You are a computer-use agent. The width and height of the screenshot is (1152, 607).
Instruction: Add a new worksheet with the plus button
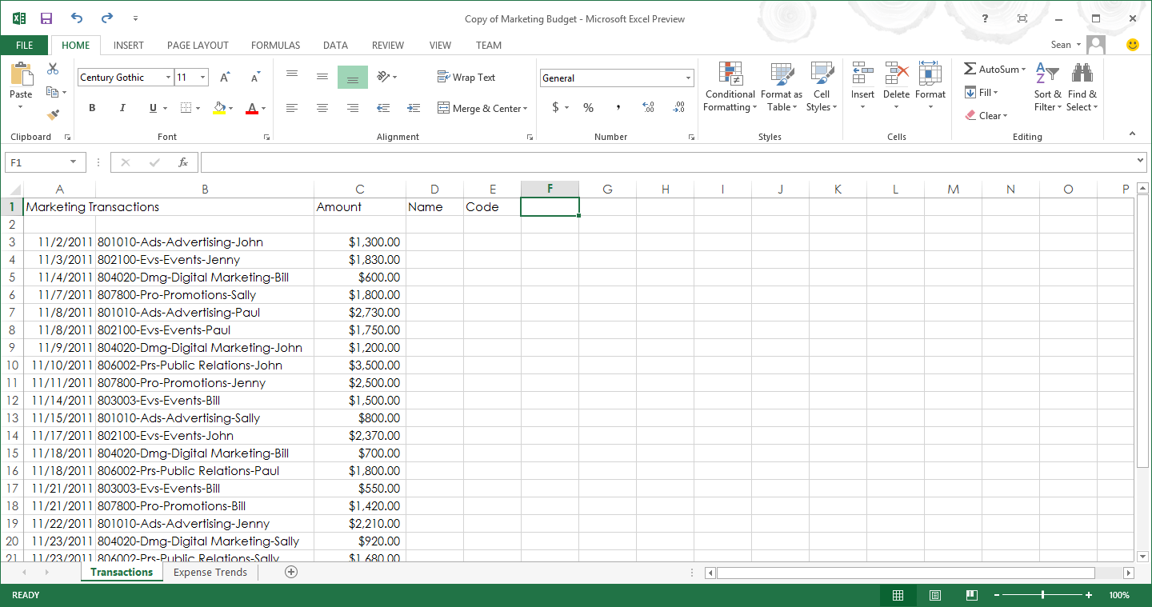(291, 572)
